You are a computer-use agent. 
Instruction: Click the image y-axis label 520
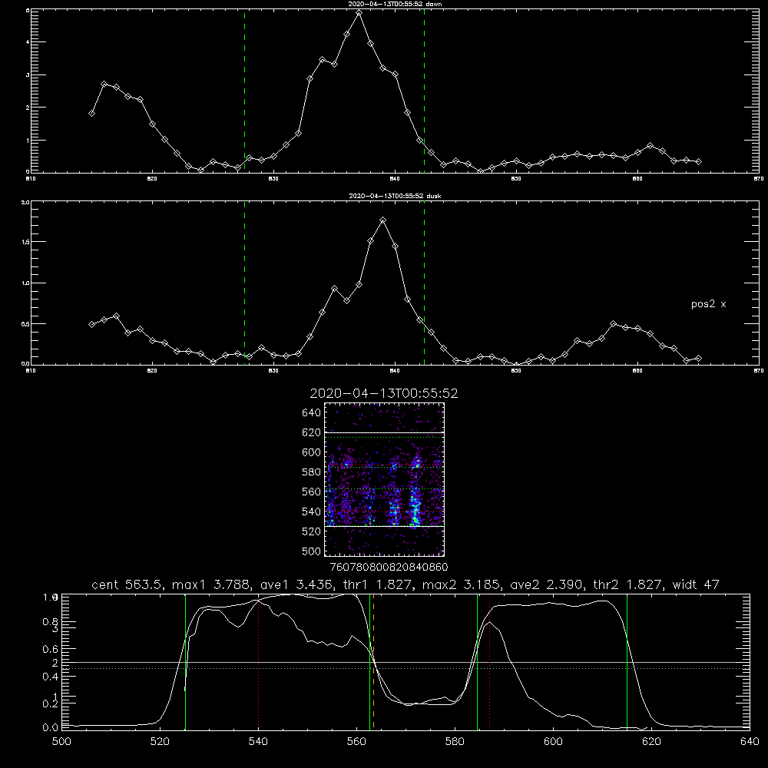pyautogui.click(x=312, y=531)
